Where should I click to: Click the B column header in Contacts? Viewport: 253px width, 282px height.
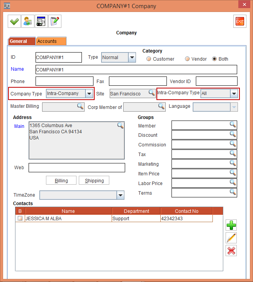[20, 211]
